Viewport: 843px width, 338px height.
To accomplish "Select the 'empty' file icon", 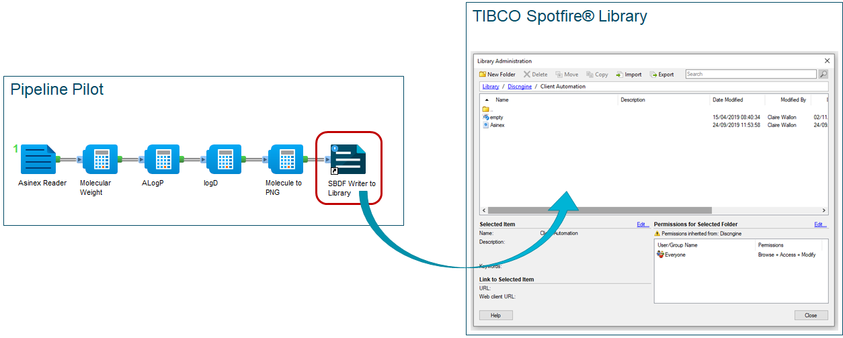I will coord(486,117).
